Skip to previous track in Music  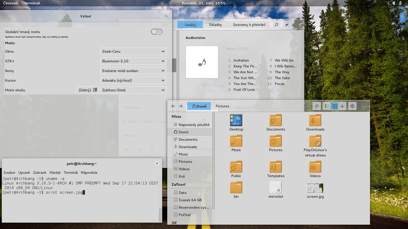click(x=126, y=149)
